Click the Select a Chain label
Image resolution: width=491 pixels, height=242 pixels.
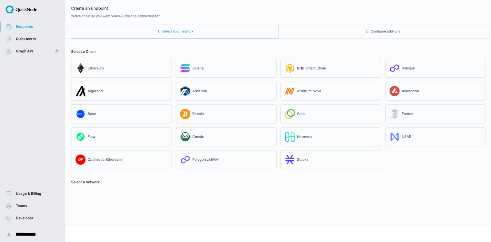click(83, 52)
